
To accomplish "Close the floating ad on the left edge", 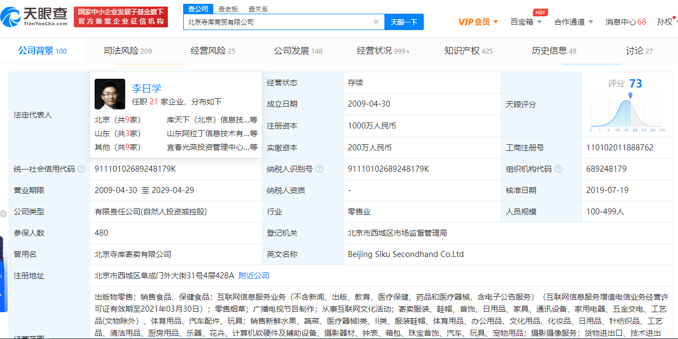I will point(3,214).
